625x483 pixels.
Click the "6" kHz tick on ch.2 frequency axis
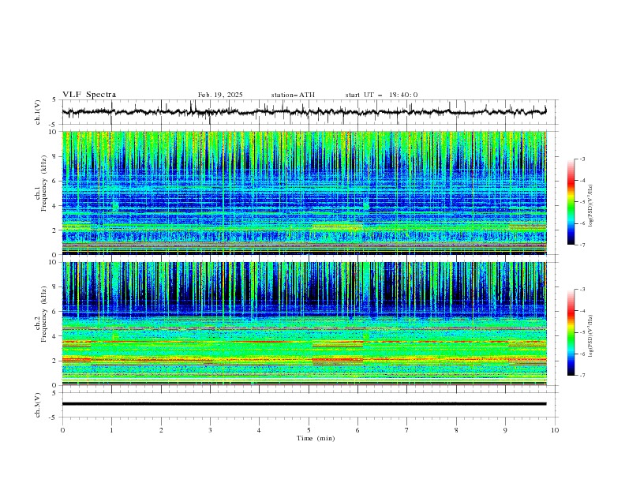click(56, 312)
